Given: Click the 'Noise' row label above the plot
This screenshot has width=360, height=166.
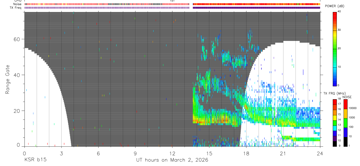Looking at the screenshot, I should 18,4.
